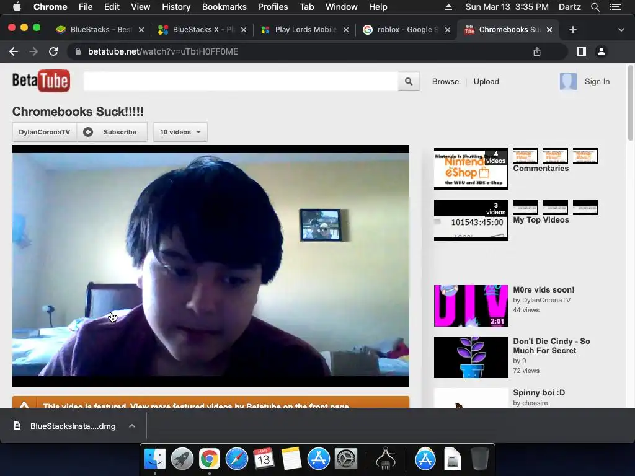Open M0re vids soon! video title
The width and height of the screenshot is (635, 476).
click(543, 290)
